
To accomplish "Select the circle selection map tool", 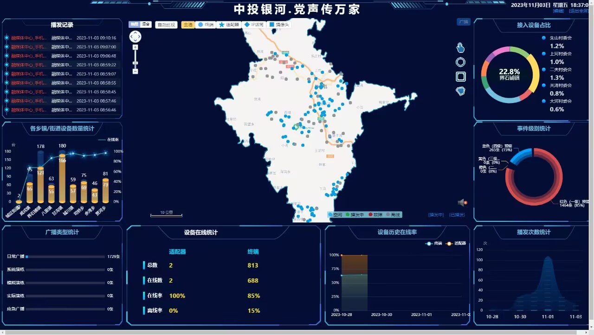I will pyautogui.click(x=460, y=62).
